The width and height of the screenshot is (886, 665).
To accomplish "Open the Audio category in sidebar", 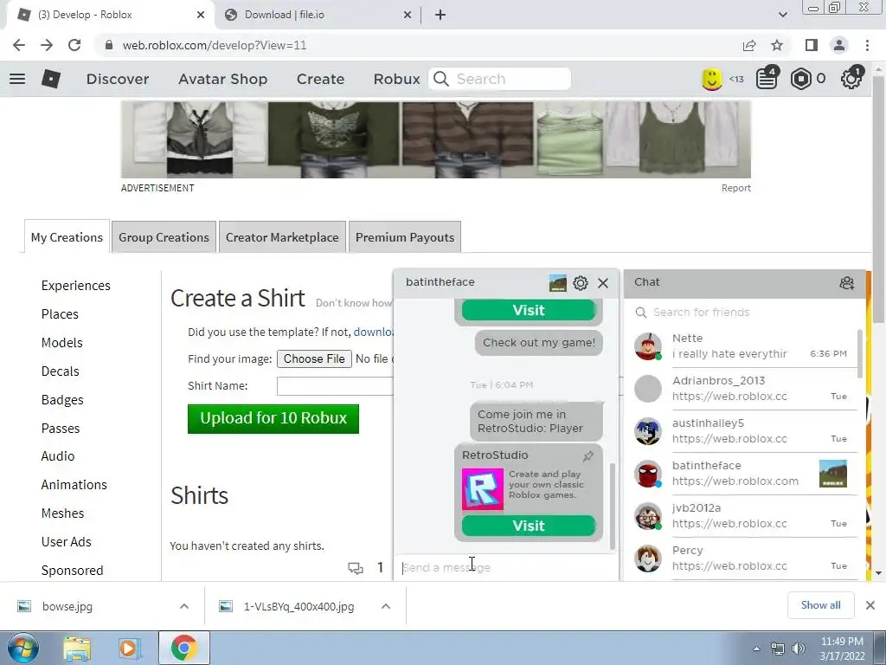I will pyautogui.click(x=58, y=455).
